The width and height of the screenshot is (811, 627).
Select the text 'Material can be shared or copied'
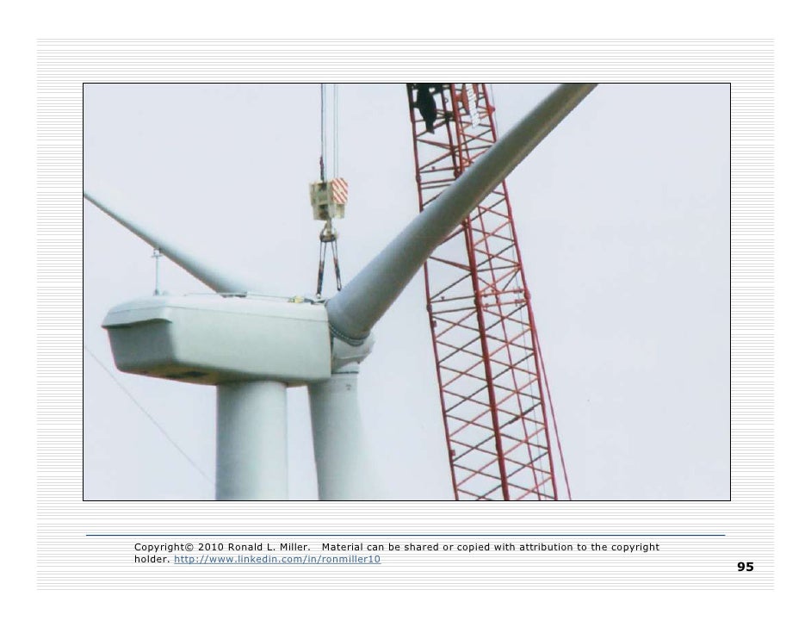[406, 547]
